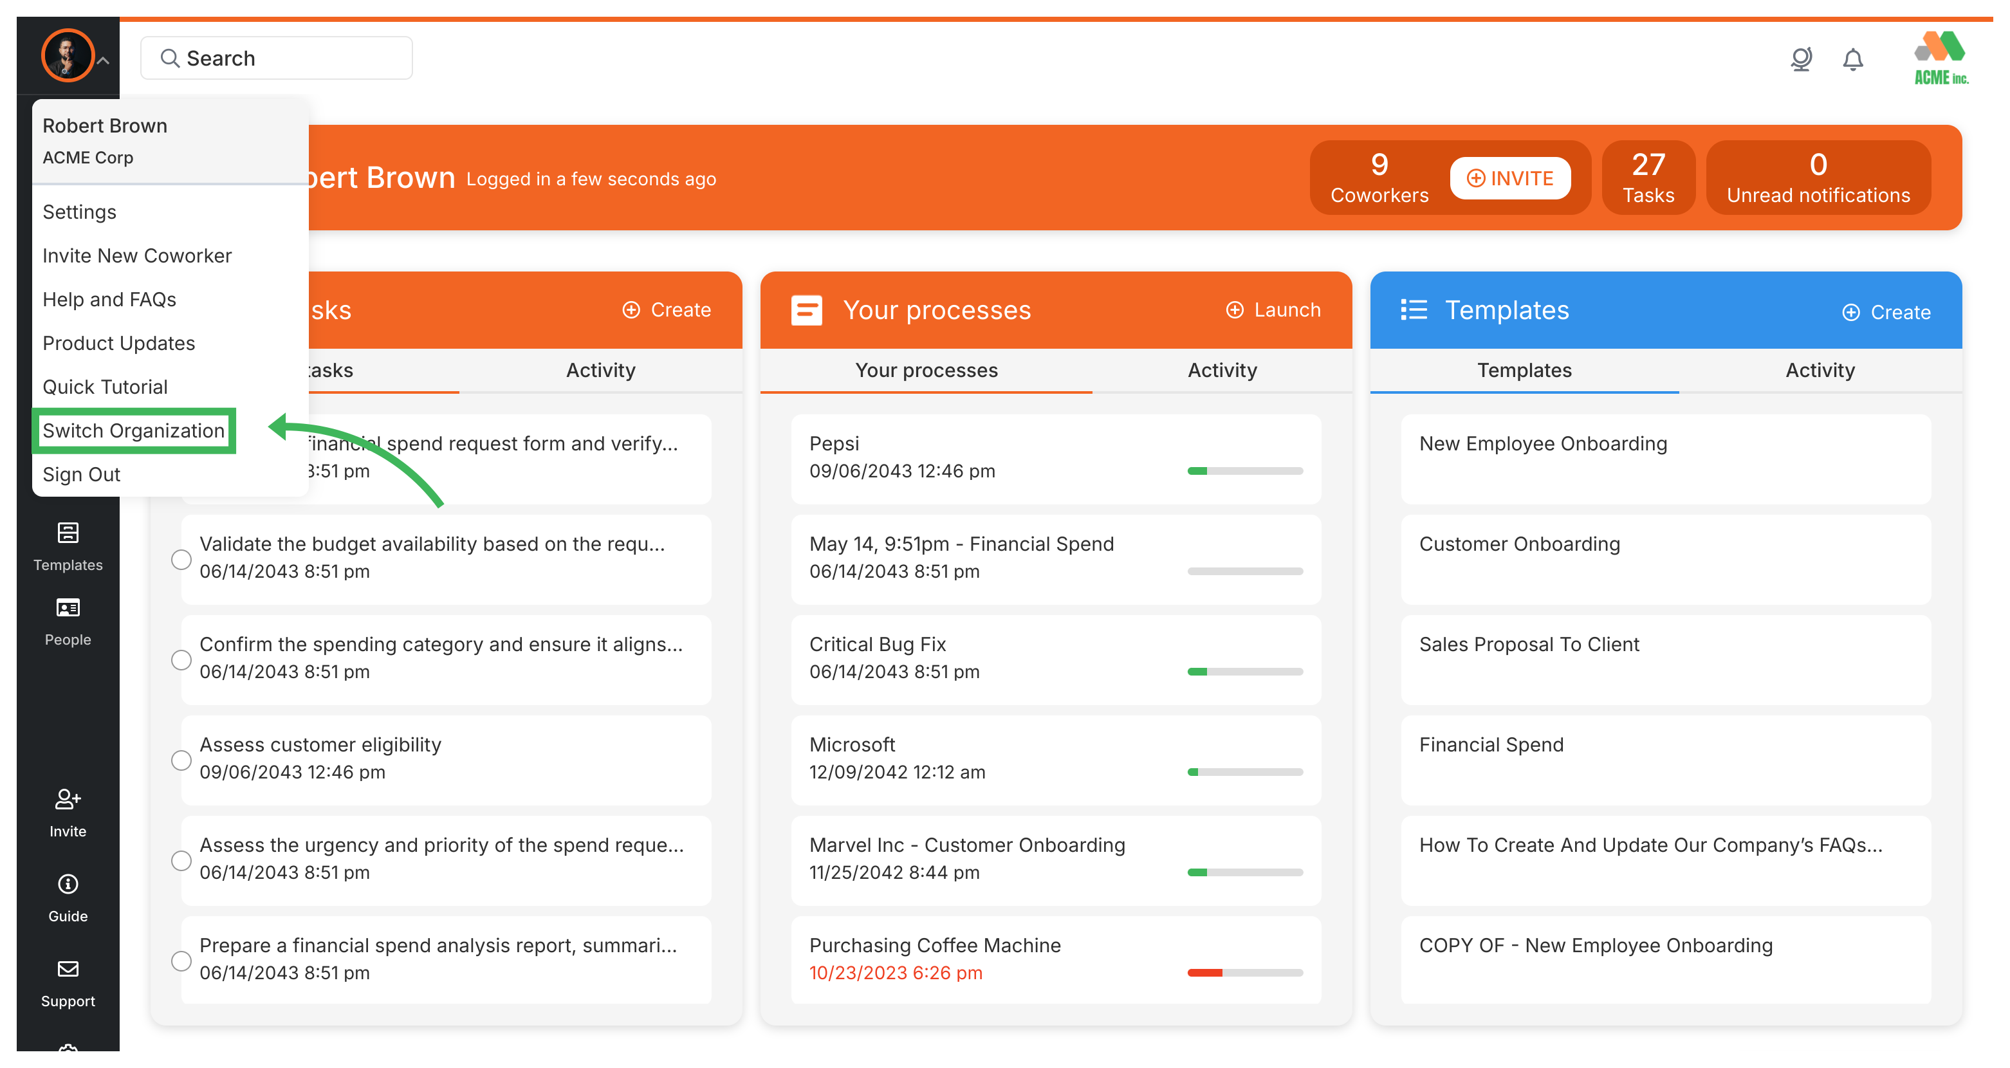The height and width of the screenshot is (1068, 2010).
Task: Click the globe icon in the top bar
Action: click(x=1801, y=59)
